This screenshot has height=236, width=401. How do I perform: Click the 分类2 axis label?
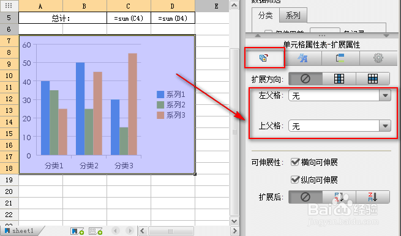(x=89, y=166)
